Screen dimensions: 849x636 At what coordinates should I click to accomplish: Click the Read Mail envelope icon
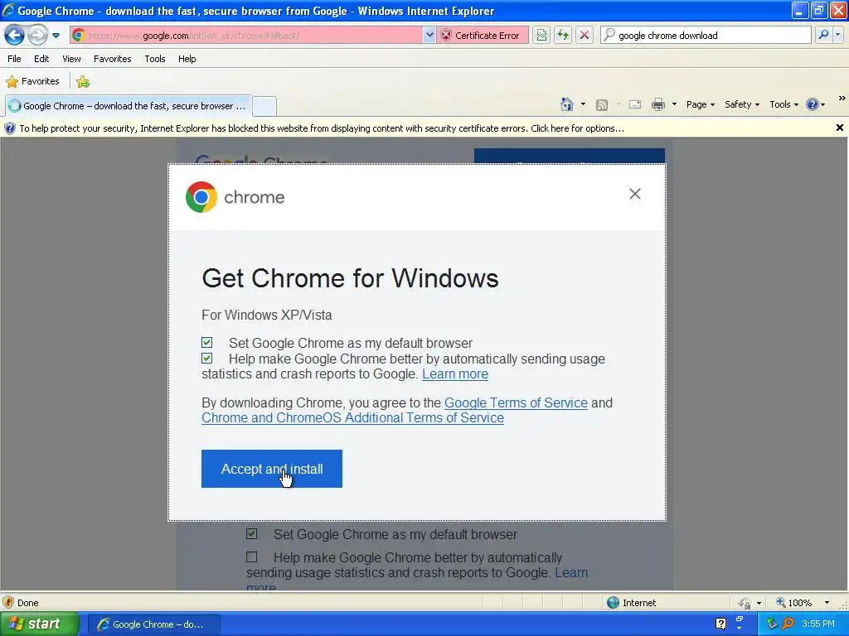pyautogui.click(x=635, y=104)
